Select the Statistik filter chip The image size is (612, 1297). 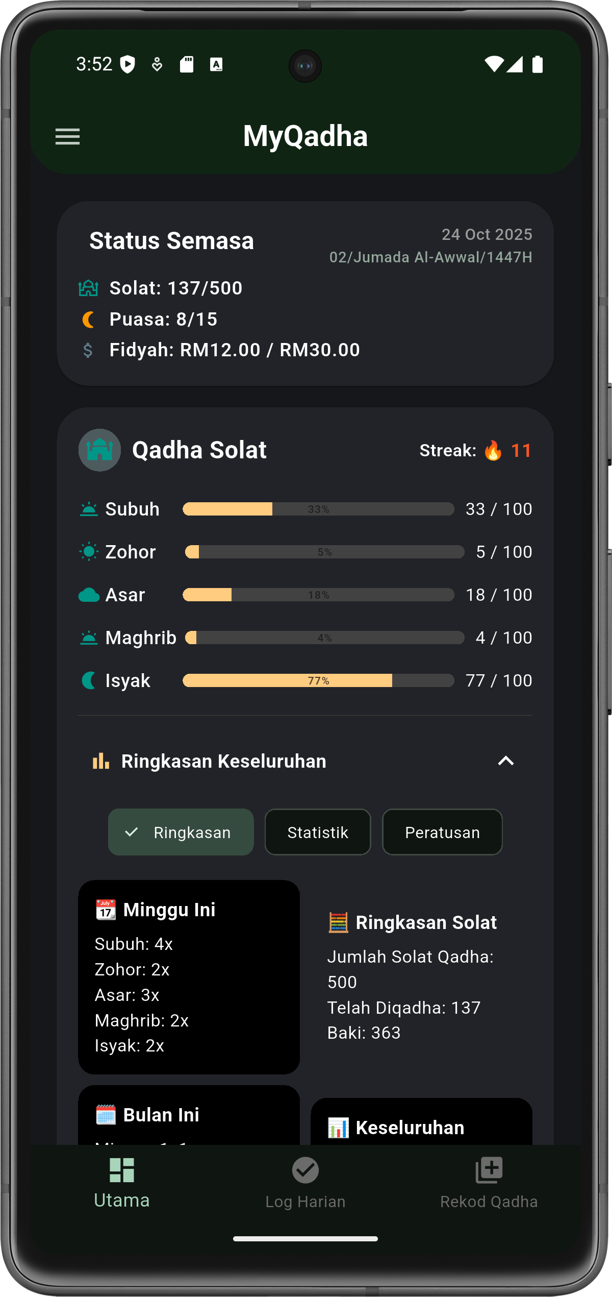click(x=317, y=832)
